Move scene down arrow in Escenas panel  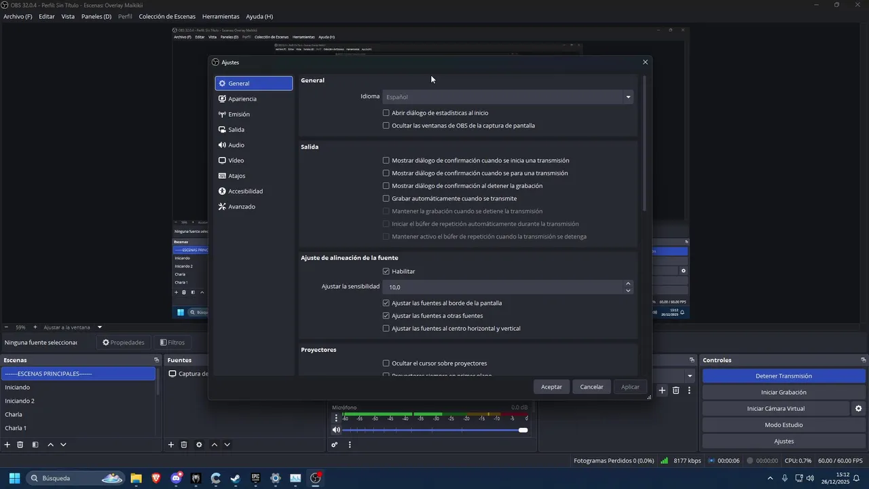(63, 445)
